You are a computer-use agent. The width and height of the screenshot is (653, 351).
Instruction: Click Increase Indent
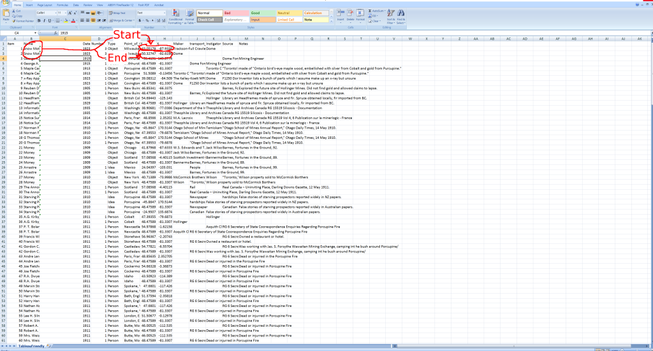pyautogui.click(x=104, y=20)
